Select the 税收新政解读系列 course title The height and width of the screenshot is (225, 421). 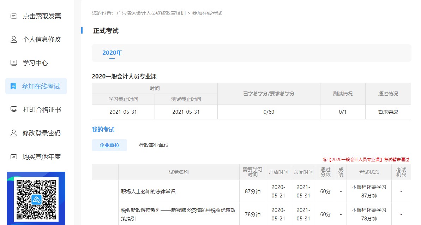tap(176, 214)
